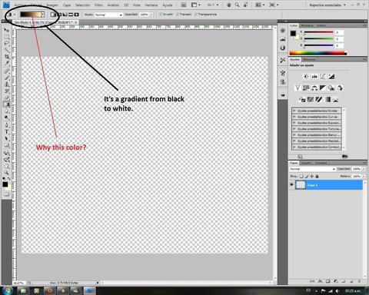Open the Ventana menu

tap(151, 5)
